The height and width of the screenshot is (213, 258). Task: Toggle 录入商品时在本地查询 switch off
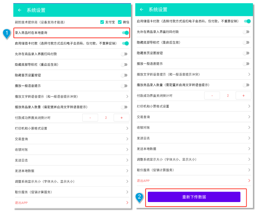coord(125,33)
